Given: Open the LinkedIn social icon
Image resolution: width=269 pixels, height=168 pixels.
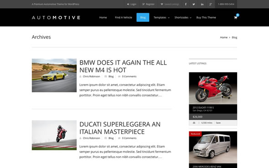Looking at the screenshot, I should click(x=202, y=4).
